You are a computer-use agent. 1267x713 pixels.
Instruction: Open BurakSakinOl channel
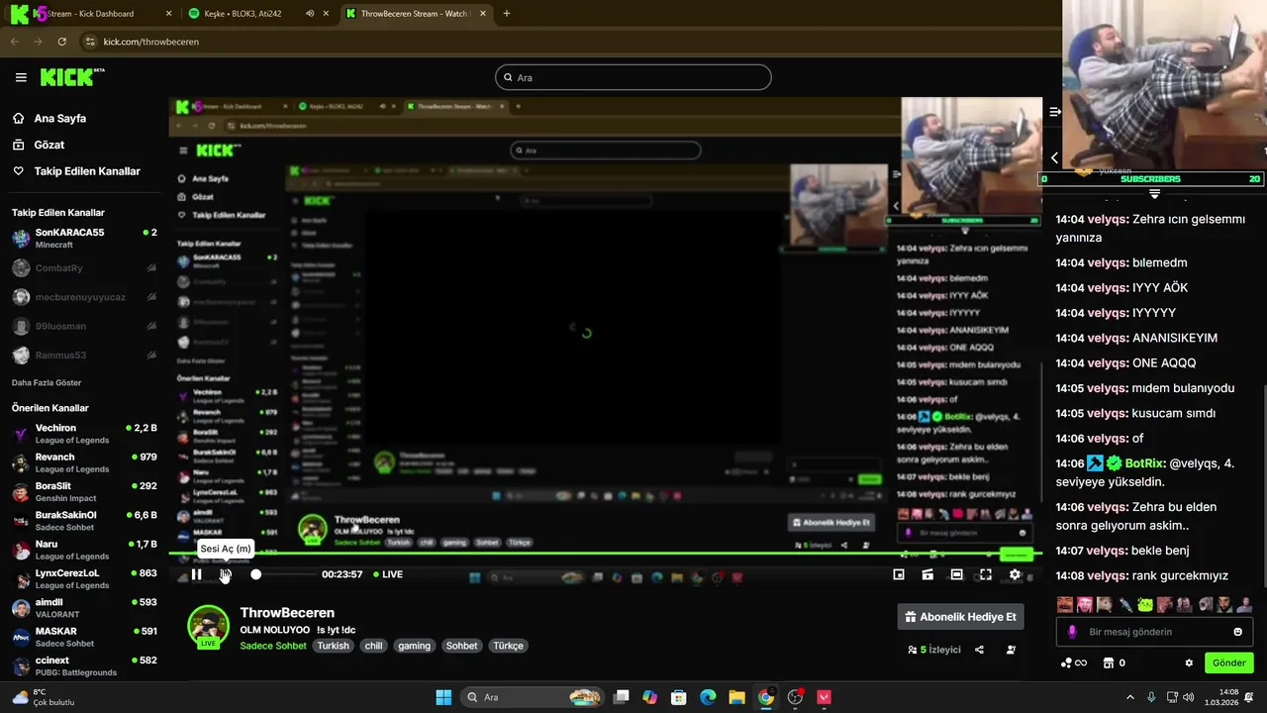coord(84,521)
